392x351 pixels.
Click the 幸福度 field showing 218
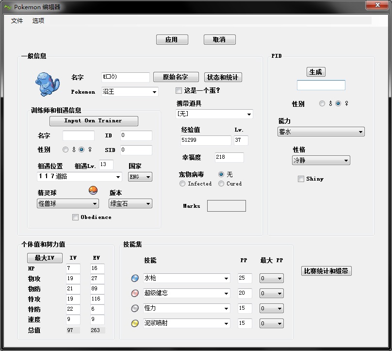tap(229, 157)
